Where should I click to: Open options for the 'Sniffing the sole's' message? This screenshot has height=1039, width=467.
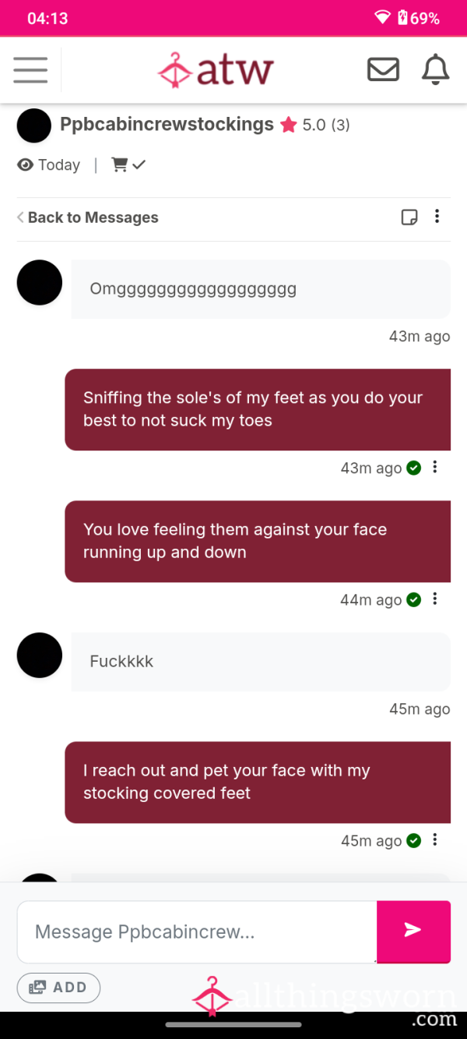point(435,468)
